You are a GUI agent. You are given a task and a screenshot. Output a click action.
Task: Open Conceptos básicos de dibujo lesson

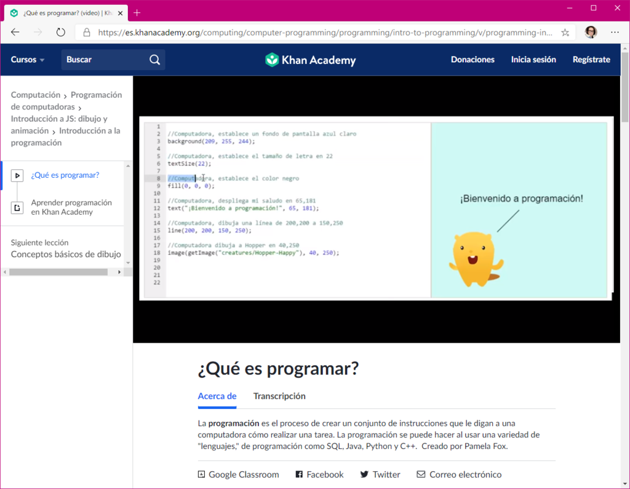pos(66,255)
